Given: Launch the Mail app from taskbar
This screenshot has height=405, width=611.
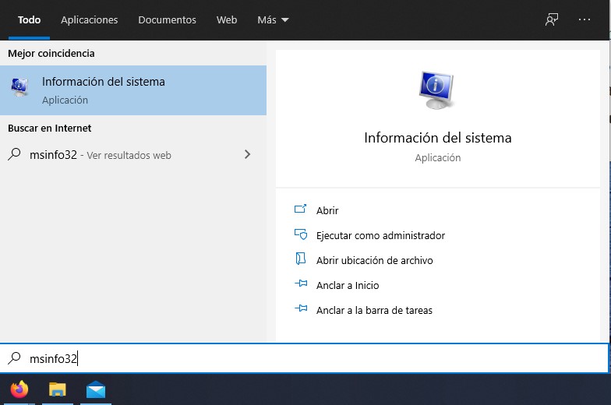Looking at the screenshot, I should point(96,389).
